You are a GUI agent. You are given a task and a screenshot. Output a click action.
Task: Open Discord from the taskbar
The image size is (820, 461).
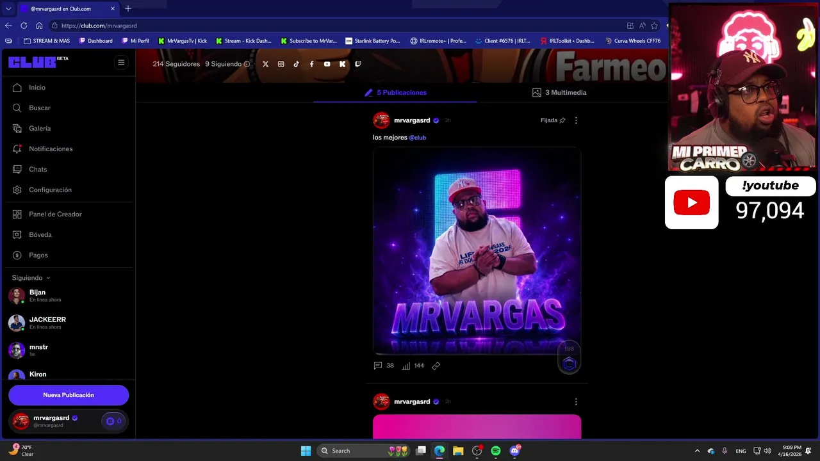[514, 451]
